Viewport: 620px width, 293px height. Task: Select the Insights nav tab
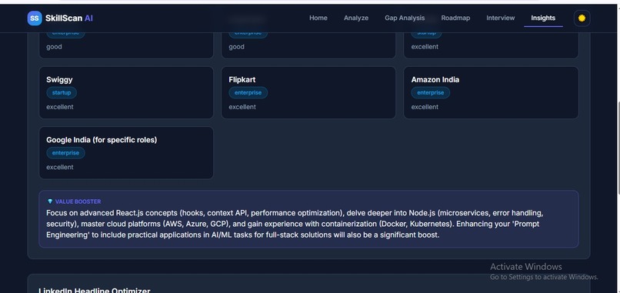(x=543, y=18)
